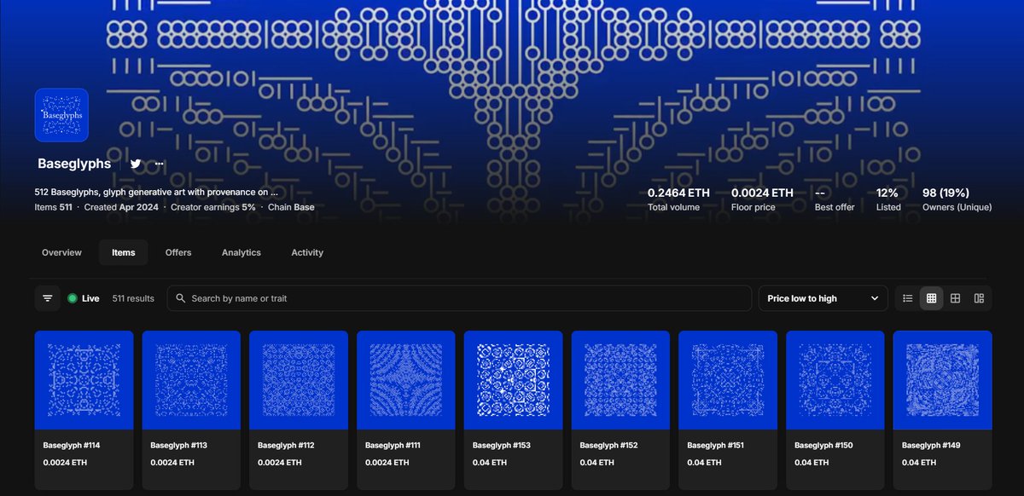
Task: Open the filter panel icon
Action: point(48,298)
